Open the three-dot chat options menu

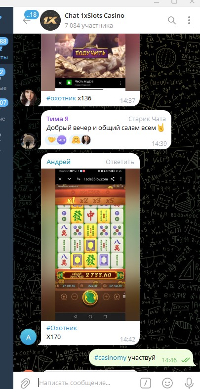pos(189,20)
